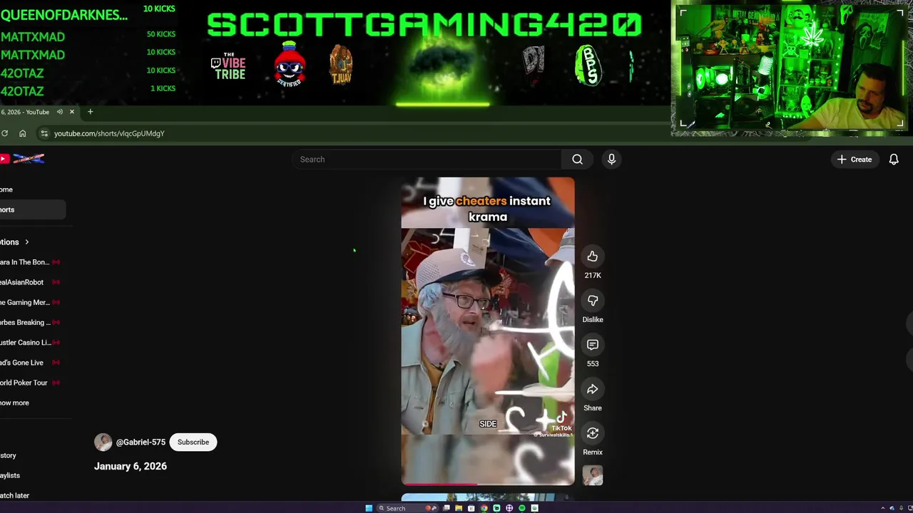Open Watch later in sidebar
The height and width of the screenshot is (513, 913).
tap(15, 495)
